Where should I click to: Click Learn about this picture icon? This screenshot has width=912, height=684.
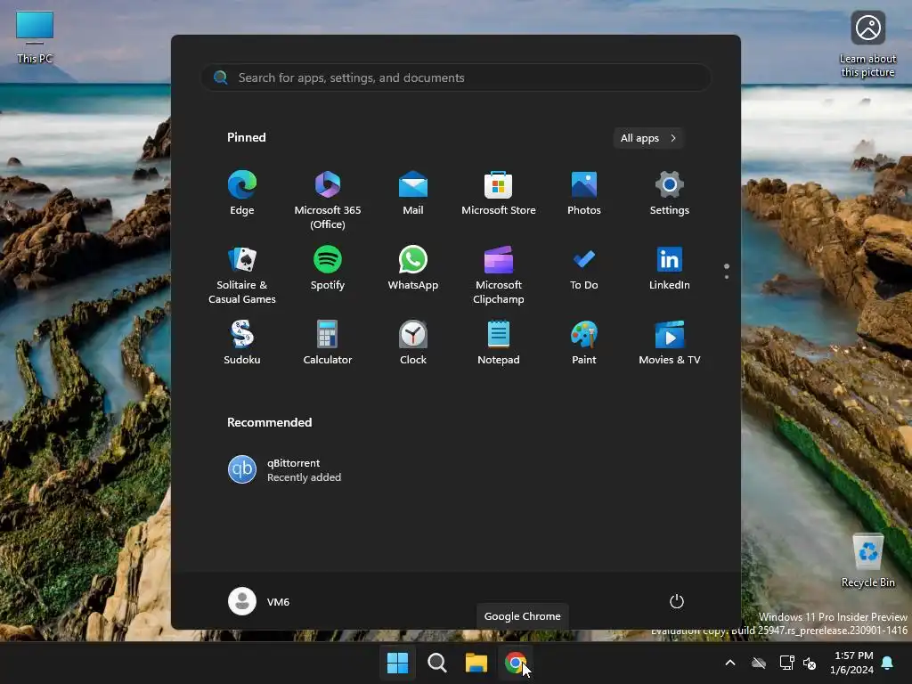(867, 44)
